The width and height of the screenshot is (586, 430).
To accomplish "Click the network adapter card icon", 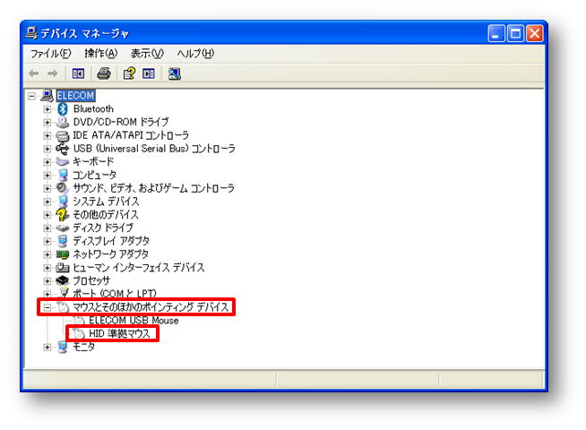I will click(x=63, y=254).
